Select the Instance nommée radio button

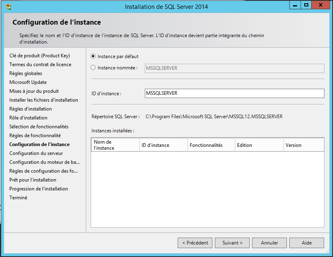pyautogui.click(x=93, y=67)
